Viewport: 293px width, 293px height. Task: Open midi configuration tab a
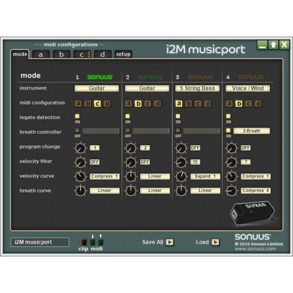point(41,54)
